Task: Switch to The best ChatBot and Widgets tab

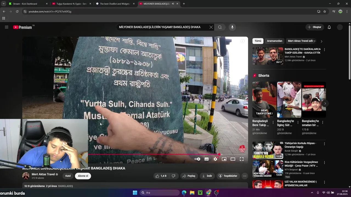Action: 115,4
